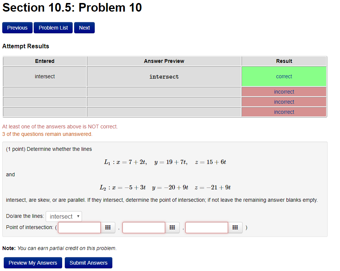Click the entered answer "intersect" cell
This screenshot has height=271, width=340.
(45, 76)
